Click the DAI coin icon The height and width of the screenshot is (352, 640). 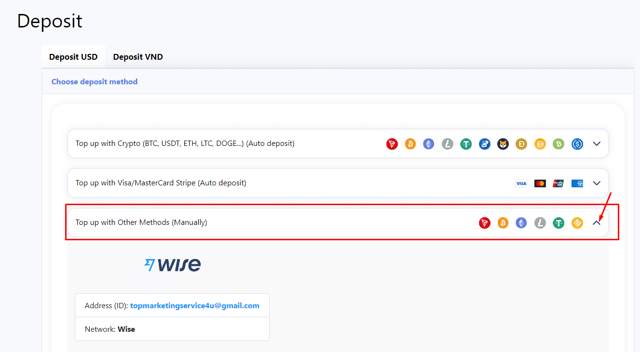540,143
